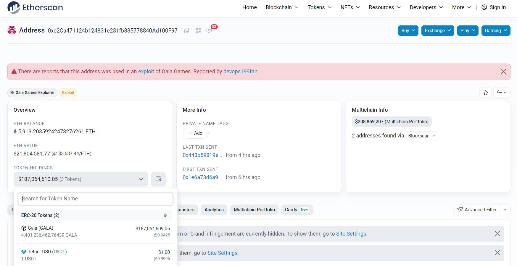Click Sign In

tap(497, 7)
